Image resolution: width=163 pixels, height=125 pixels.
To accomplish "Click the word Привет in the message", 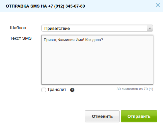I will [x=50, y=40].
